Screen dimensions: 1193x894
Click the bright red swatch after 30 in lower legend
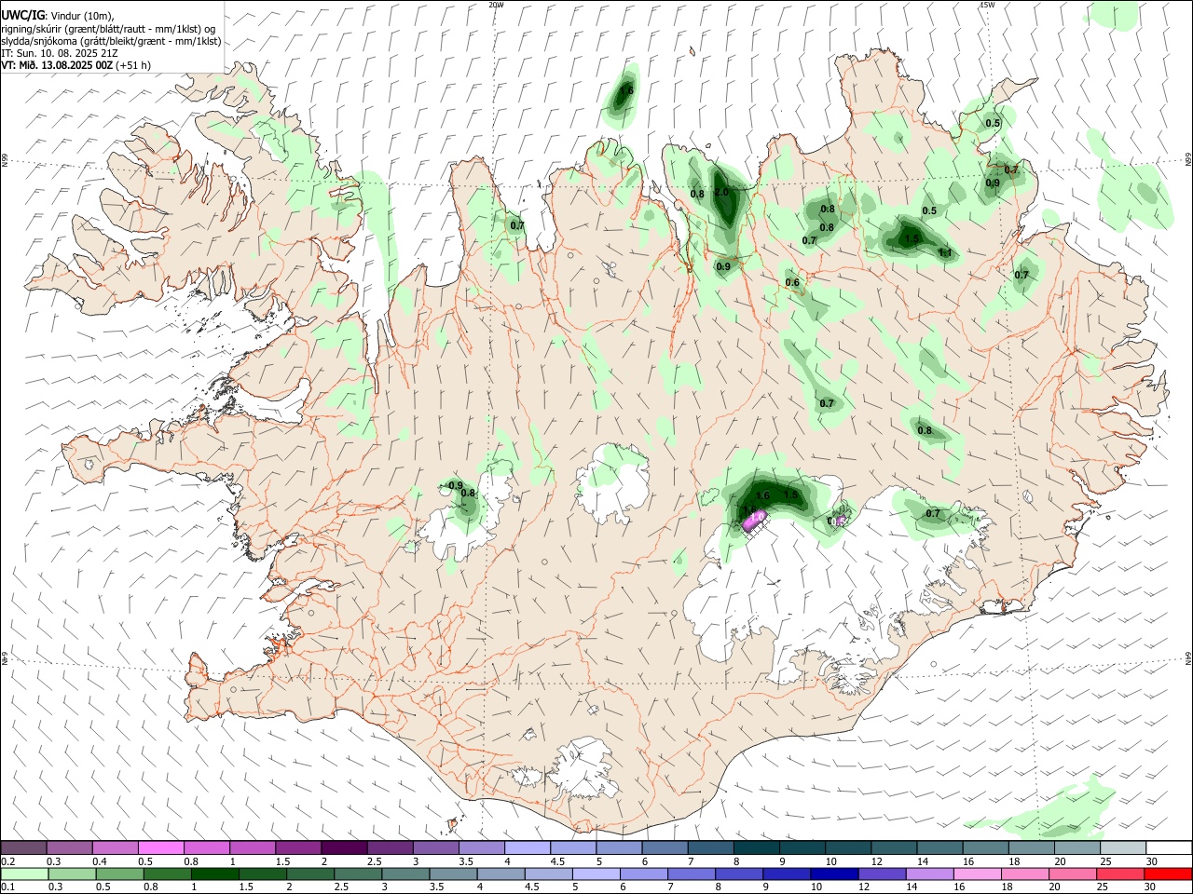tap(1167, 874)
